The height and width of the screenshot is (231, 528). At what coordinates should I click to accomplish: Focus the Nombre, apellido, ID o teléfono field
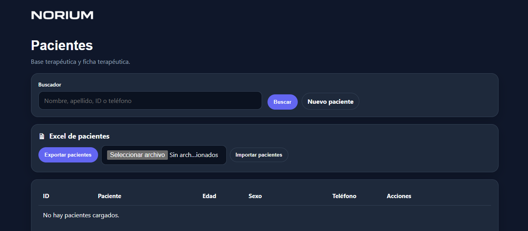click(150, 101)
